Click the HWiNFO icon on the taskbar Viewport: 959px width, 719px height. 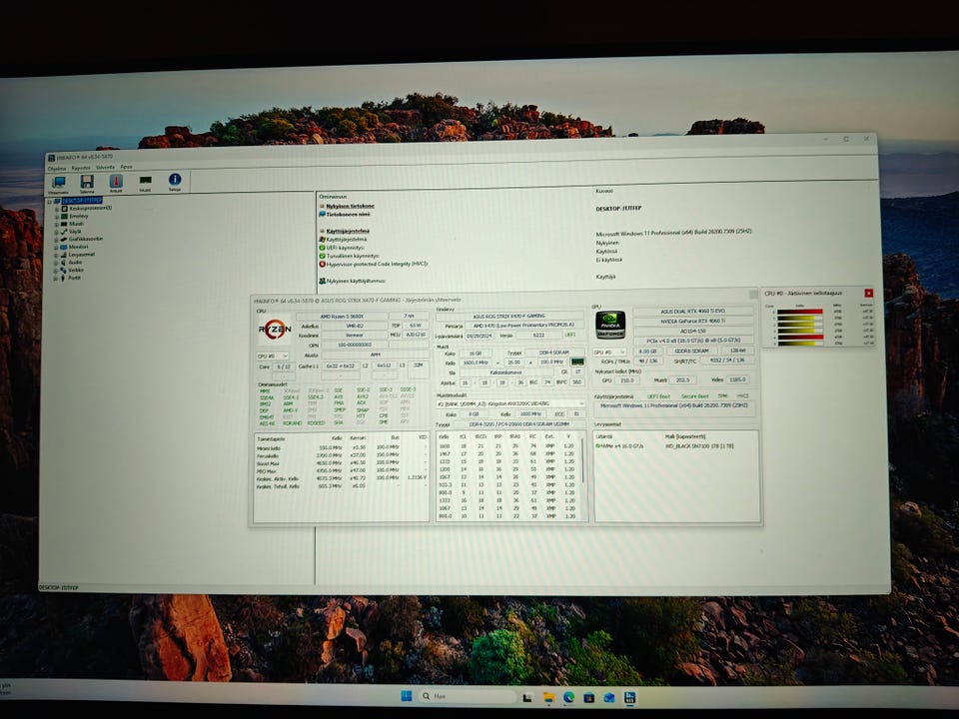coord(629,698)
